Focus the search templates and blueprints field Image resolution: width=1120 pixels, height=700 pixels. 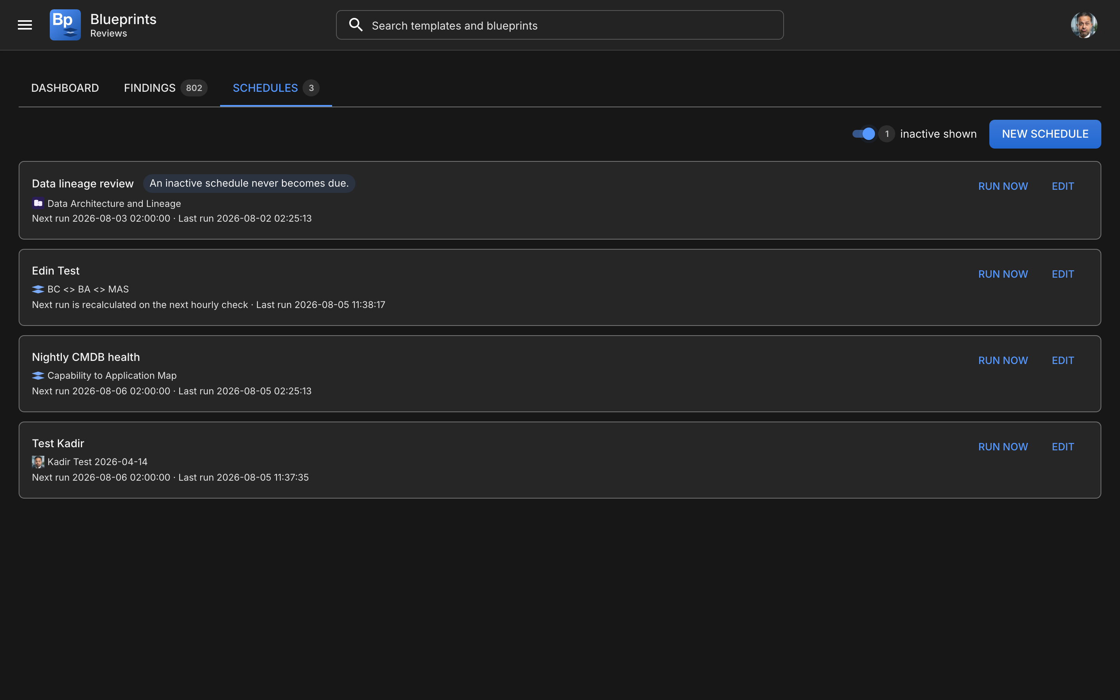(x=560, y=25)
